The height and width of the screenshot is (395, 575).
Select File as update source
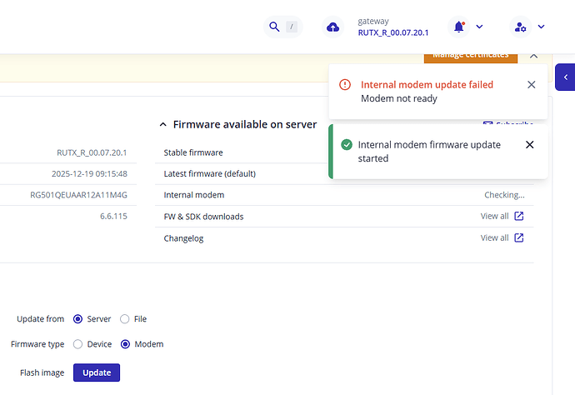click(x=125, y=319)
